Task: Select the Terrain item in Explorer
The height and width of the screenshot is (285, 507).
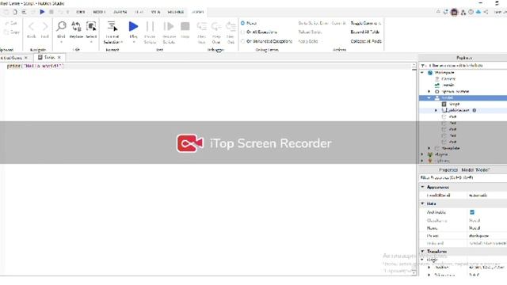Action: click(448, 85)
